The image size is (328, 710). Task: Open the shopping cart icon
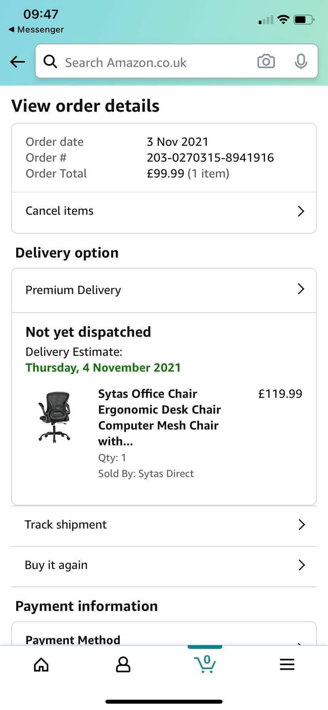click(x=205, y=664)
